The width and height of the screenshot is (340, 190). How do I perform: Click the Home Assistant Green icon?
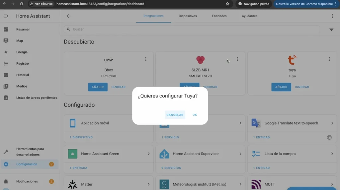(x=73, y=154)
